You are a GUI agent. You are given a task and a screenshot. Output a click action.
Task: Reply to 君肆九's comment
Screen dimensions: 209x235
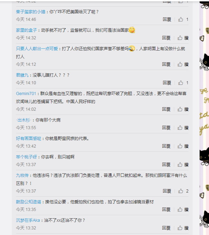167,83
